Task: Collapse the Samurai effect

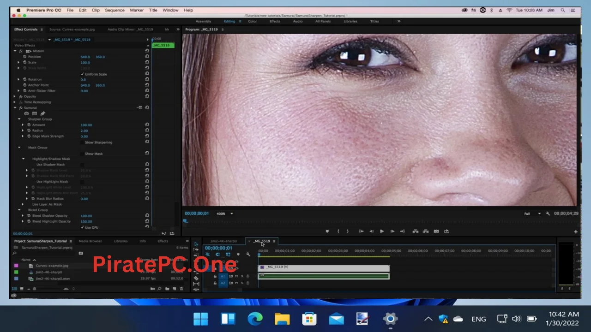Action: [15, 108]
